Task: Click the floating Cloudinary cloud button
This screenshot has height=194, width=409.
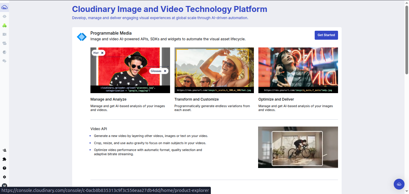Action: pos(399,184)
